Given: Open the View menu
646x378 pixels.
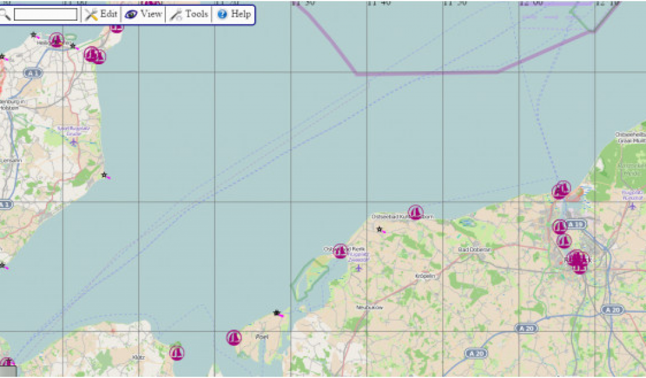Looking at the screenshot, I should [143, 14].
